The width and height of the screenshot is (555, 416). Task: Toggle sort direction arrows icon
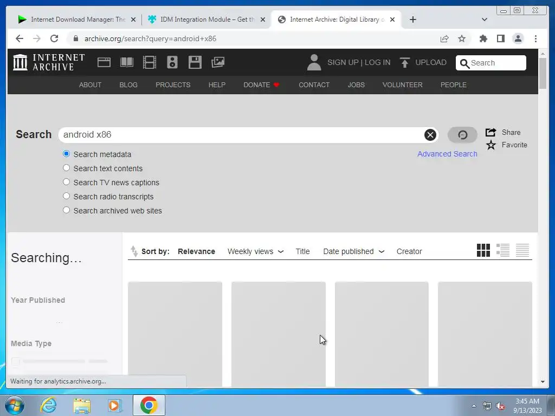tap(134, 251)
